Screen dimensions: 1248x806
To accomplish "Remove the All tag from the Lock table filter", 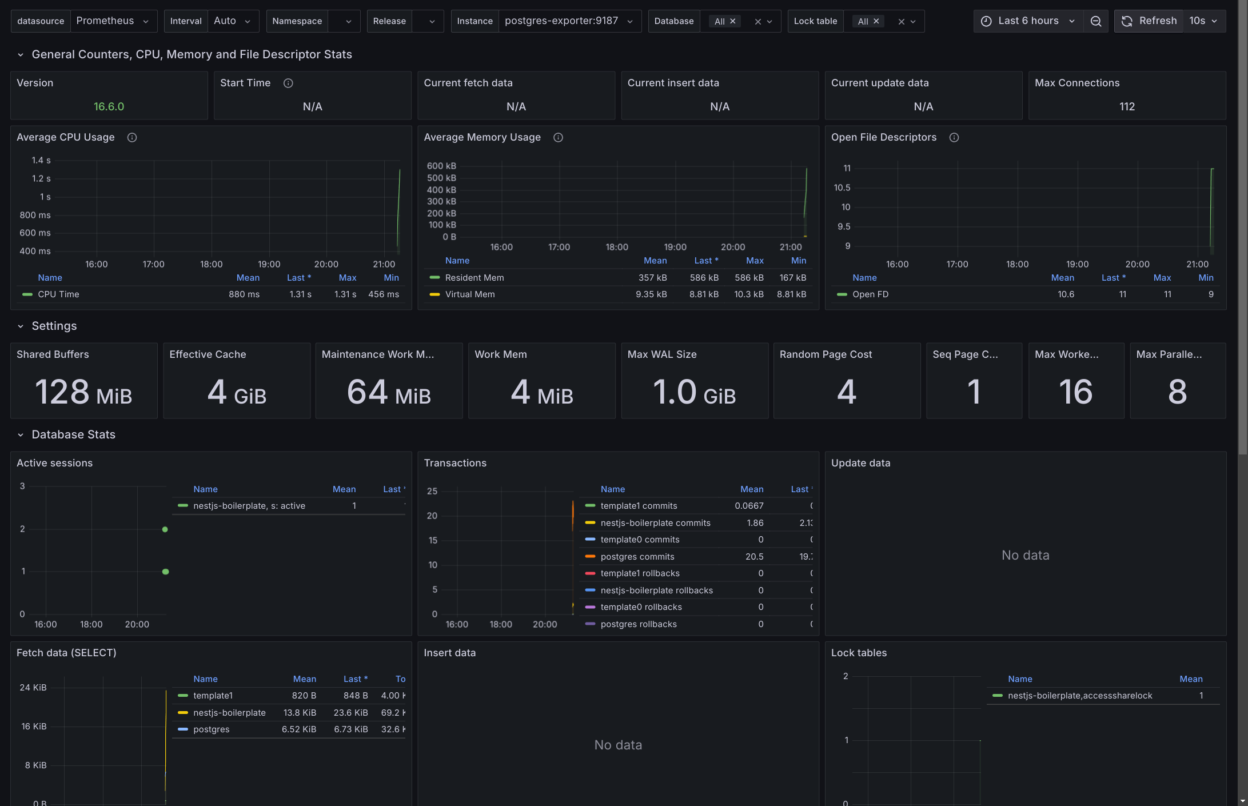I will coord(876,21).
